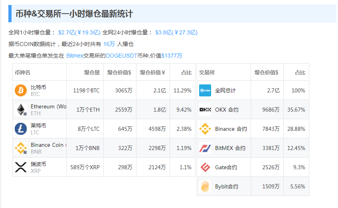Click the 9686万 OKX liquidation value
The width and height of the screenshot is (338, 208).
271,110
